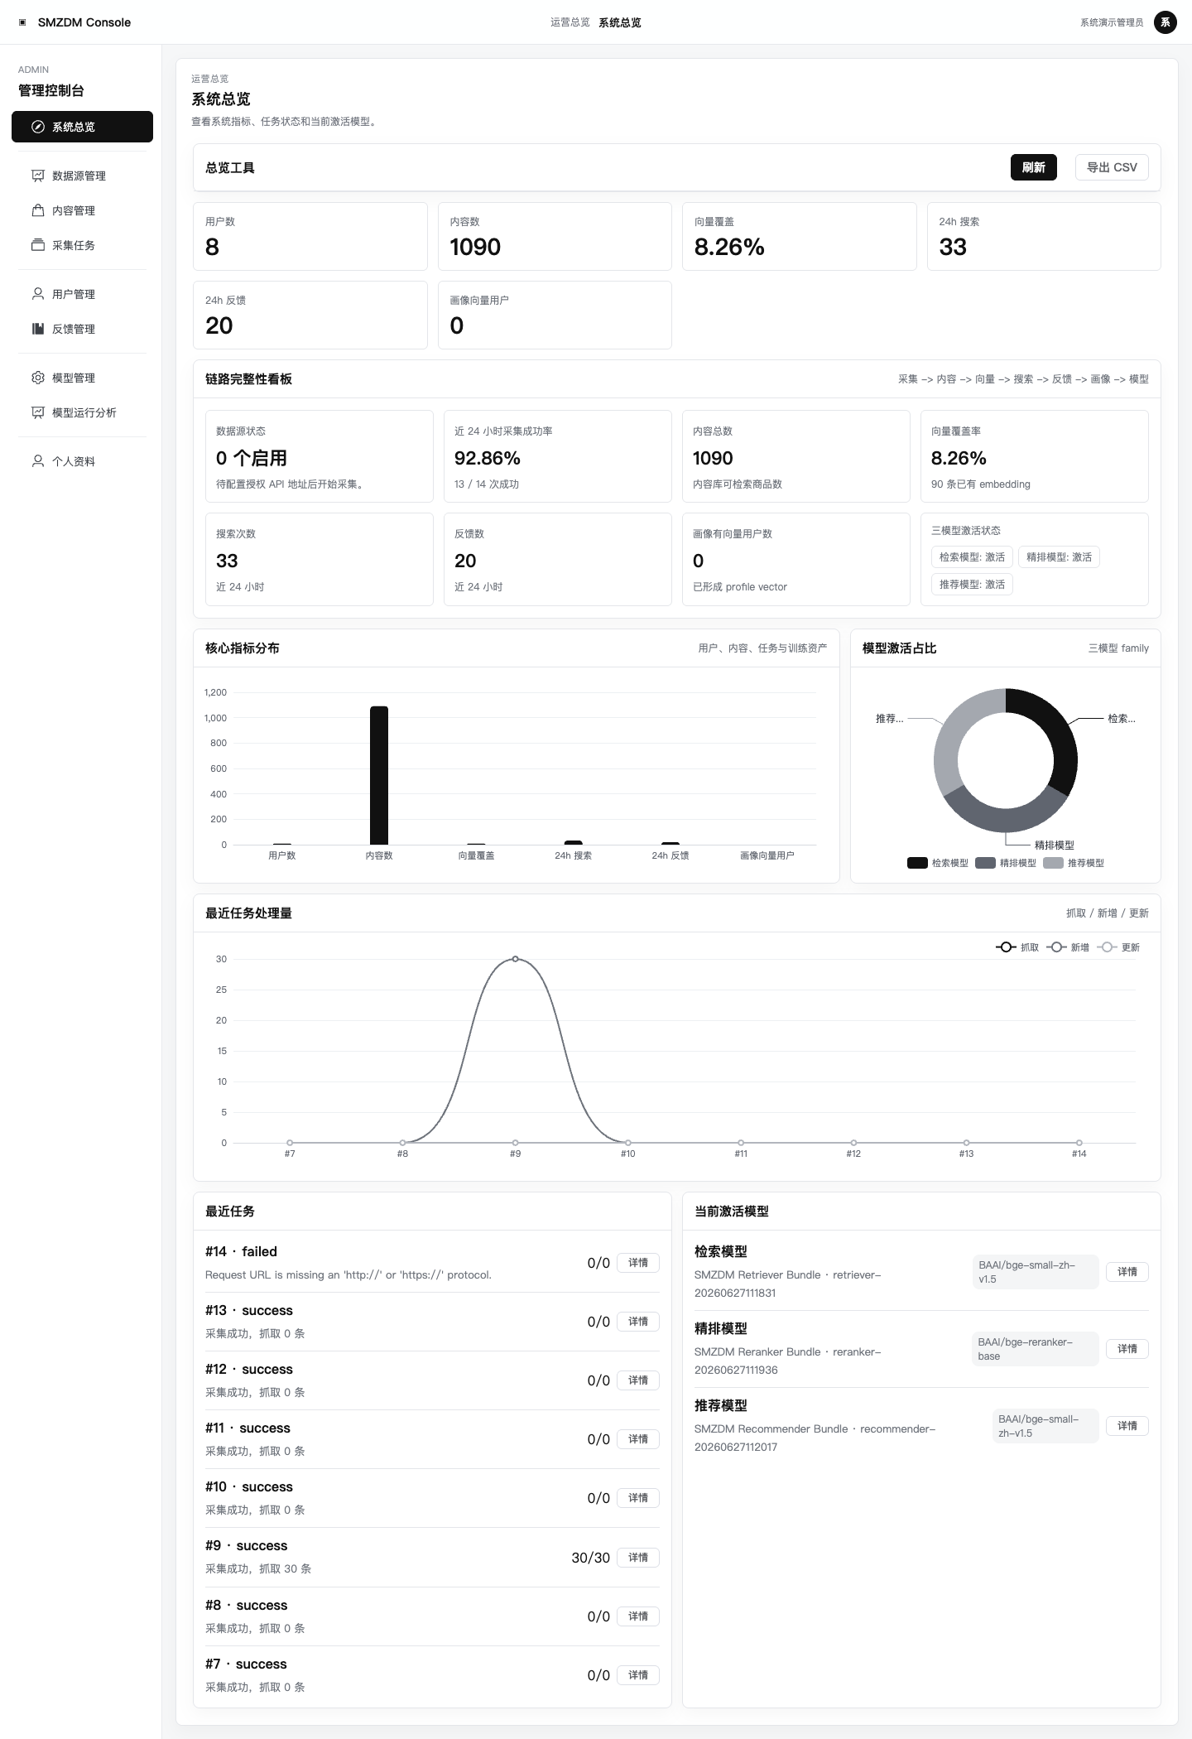Click the BAAI/bge-reranker-base tag

coord(1036,1349)
